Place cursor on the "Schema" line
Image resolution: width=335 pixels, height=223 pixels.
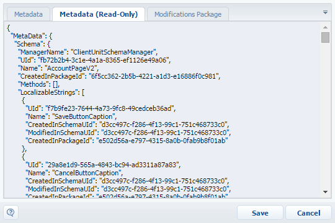click(x=32, y=44)
